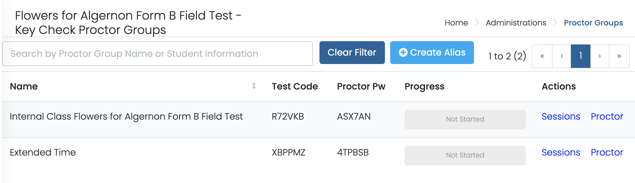
Task: Select the Extended Time row name
Action: pyautogui.click(x=43, y=153)
